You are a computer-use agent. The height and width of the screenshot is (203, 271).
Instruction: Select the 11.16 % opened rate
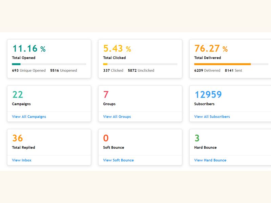click(x=29, y=48)
